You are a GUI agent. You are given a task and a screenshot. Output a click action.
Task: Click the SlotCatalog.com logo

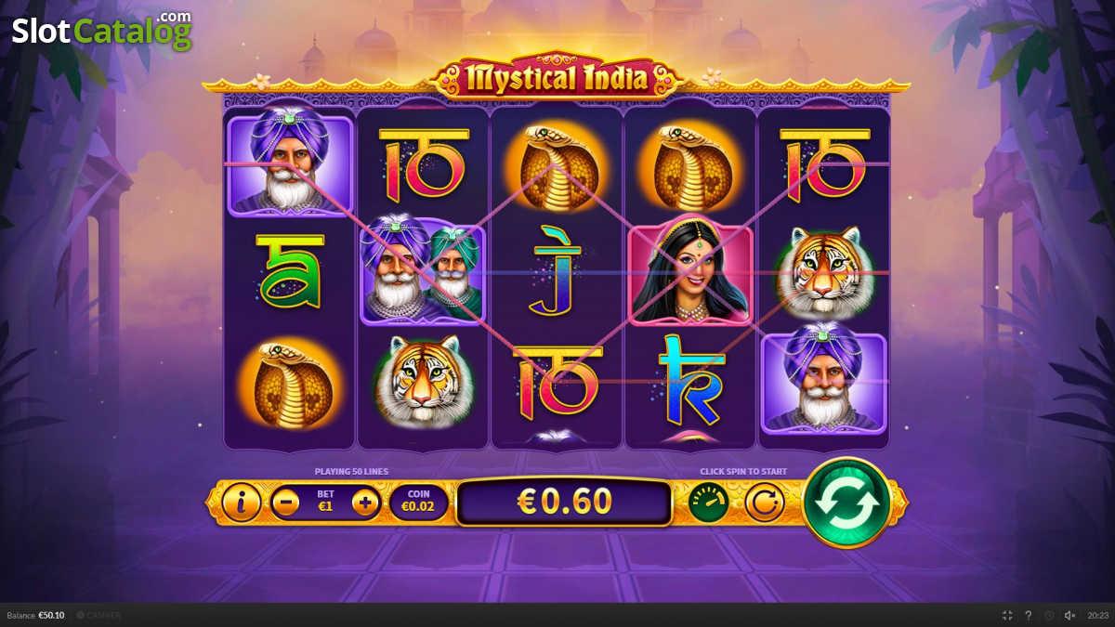click(101, 31)
